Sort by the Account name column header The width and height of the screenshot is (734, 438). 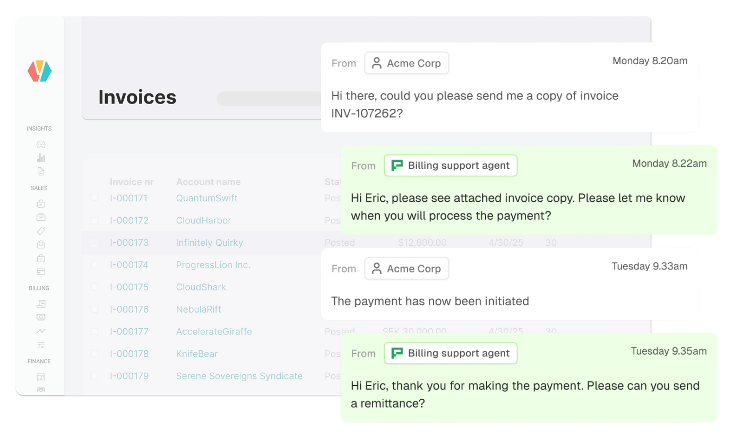click(x=208, y=182)
